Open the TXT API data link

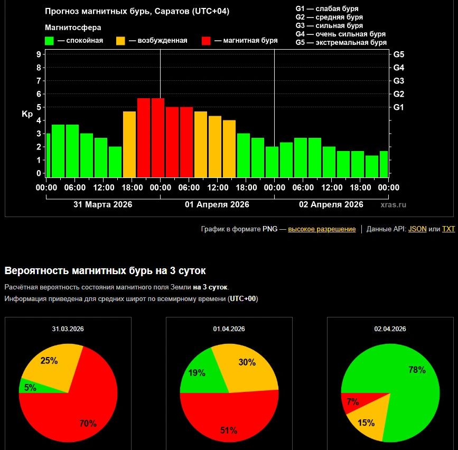pyautogui.click(x=448, y=229)
